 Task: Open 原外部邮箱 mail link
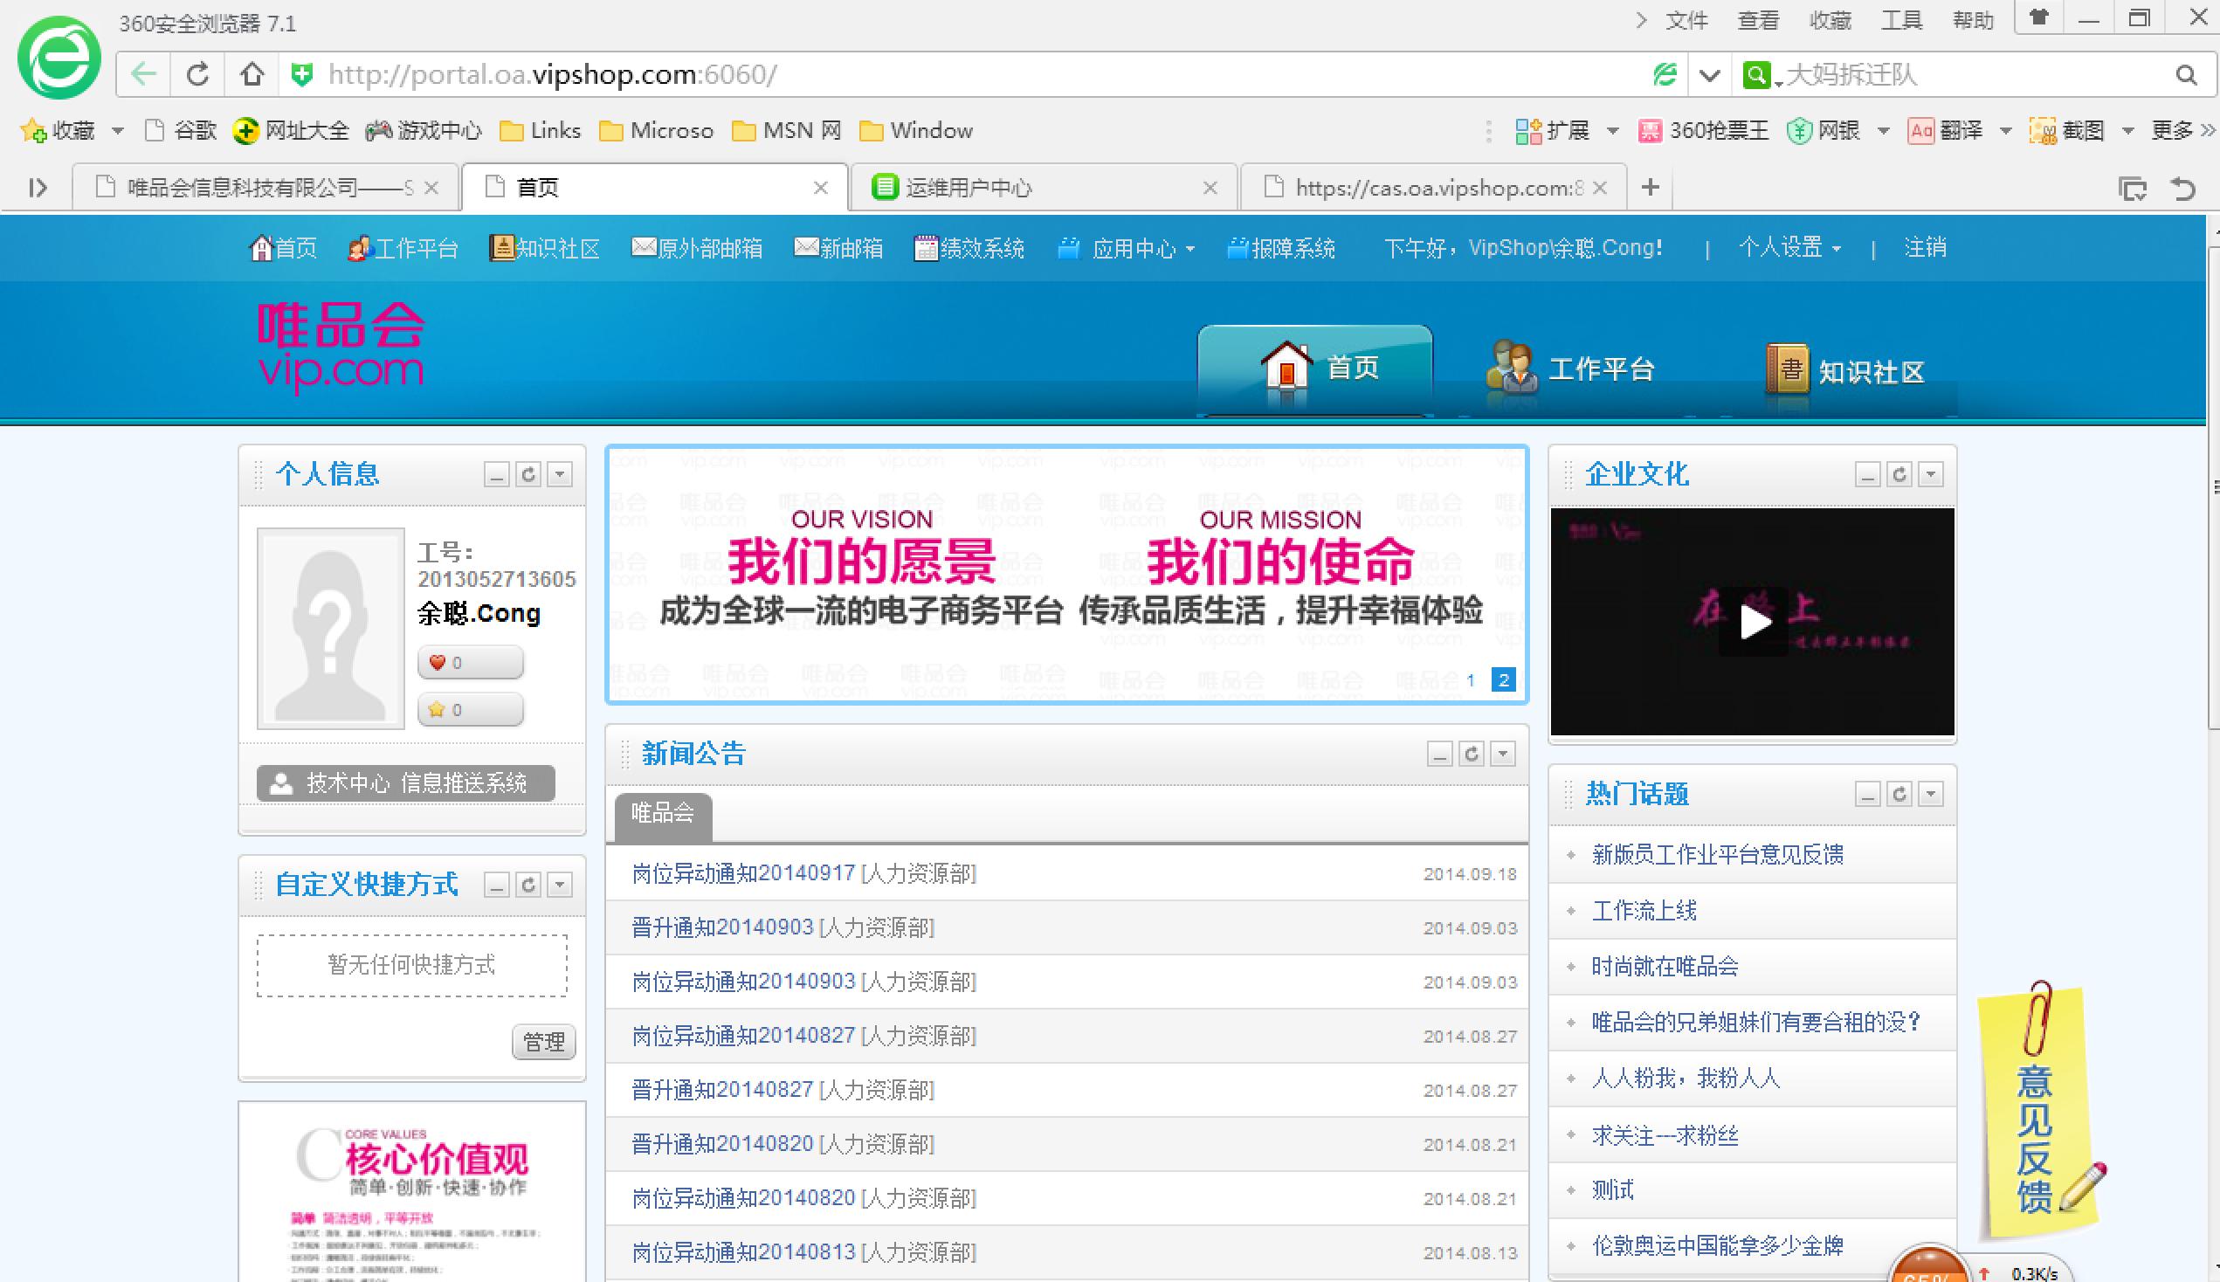click(x=697, y=248)
